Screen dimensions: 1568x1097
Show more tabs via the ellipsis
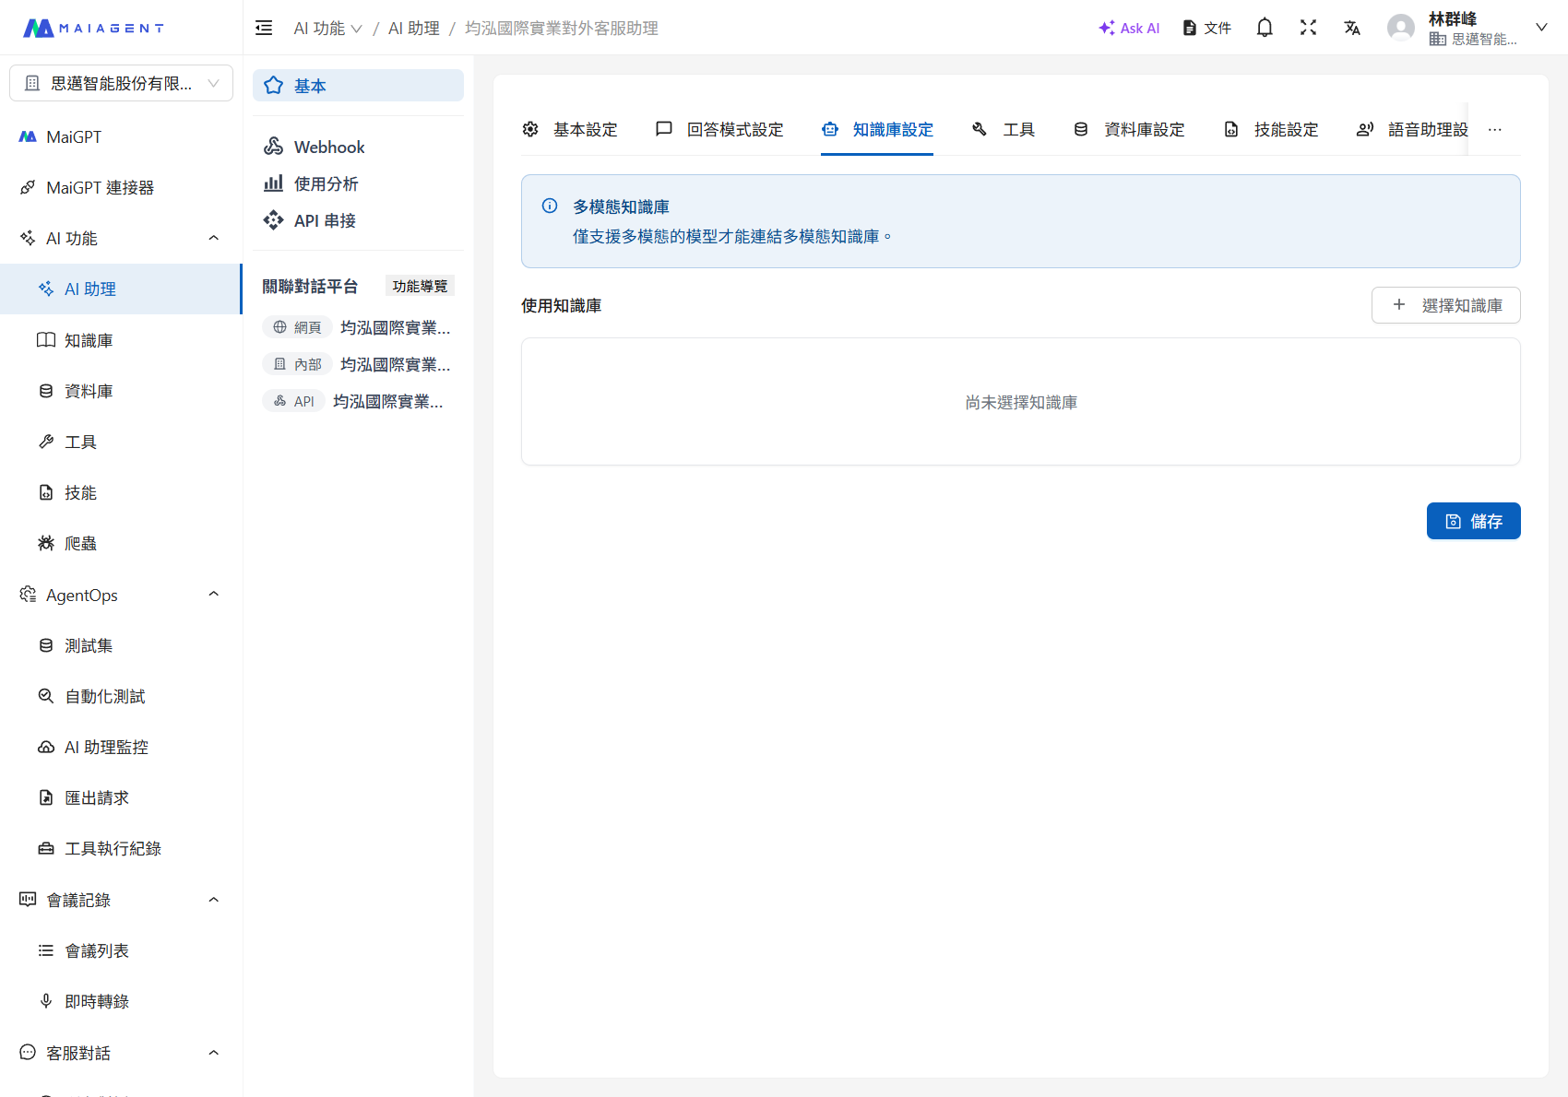(x=1494, y=129)
